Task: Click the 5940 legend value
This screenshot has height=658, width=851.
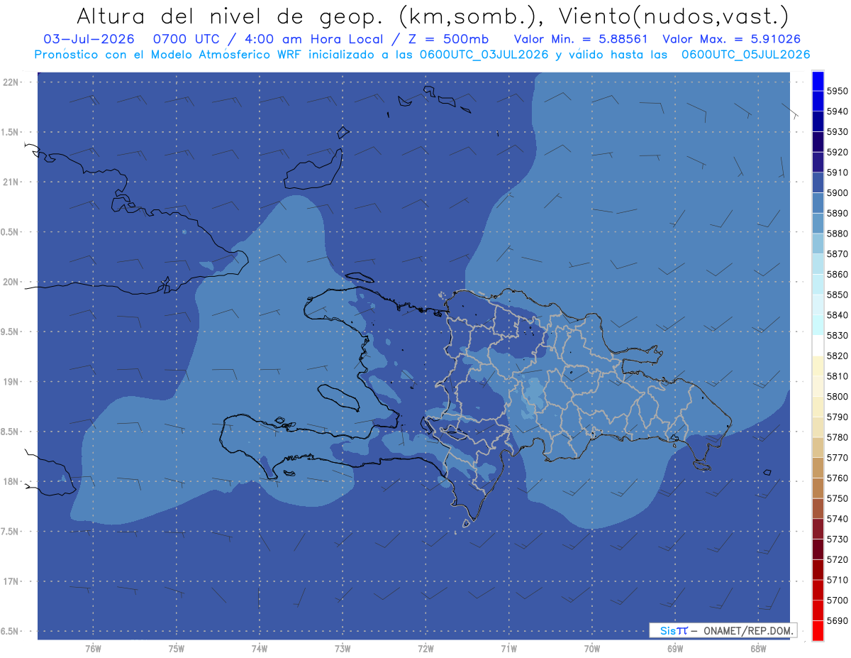Action: 837,111
